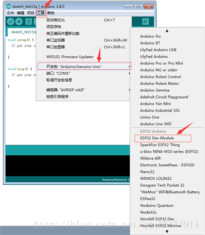Choose Electronic SweetPeas - ESP320

pyautogui.click(x=167, y=165)
